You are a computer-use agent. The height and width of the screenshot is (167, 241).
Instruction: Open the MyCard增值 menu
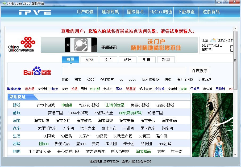[161, 12]
